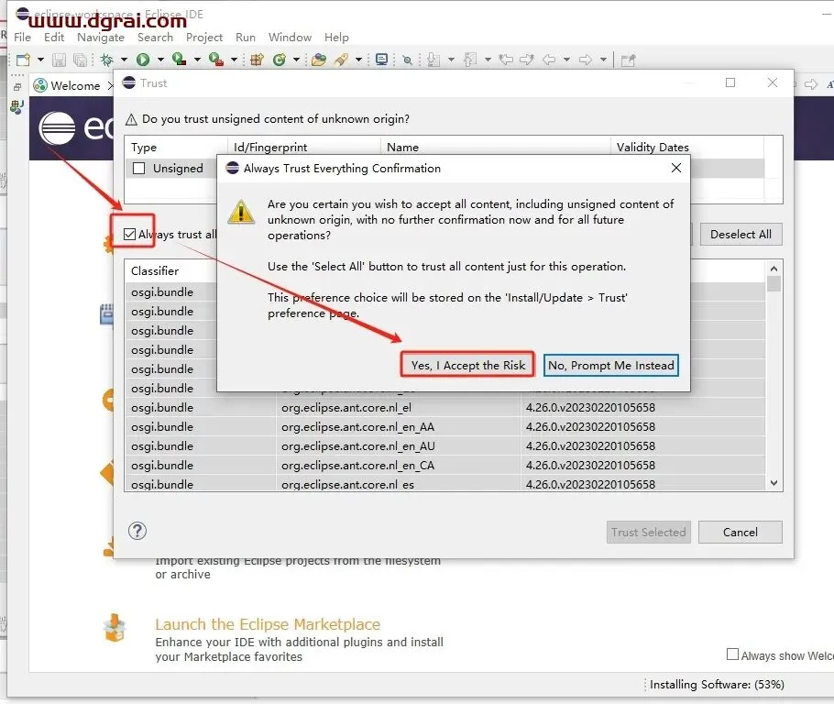Image resolution: width=834 pixels, height=704 pixels.
Task: Click the Pin Editor toolbar icon
Action: point(628,60)
